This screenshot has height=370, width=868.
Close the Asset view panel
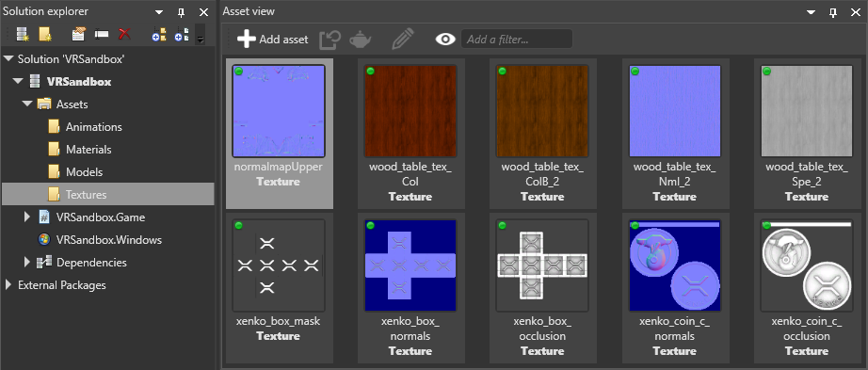pyautogui.click(x=855, y=12)
